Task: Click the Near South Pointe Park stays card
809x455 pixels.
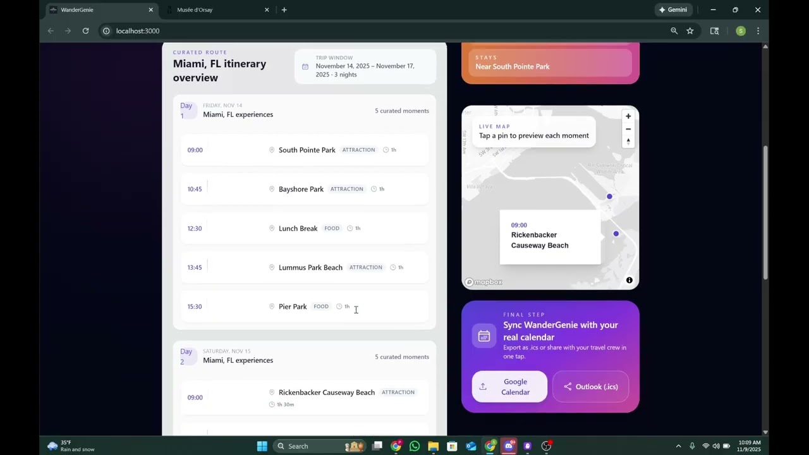Action: (550, 63)
